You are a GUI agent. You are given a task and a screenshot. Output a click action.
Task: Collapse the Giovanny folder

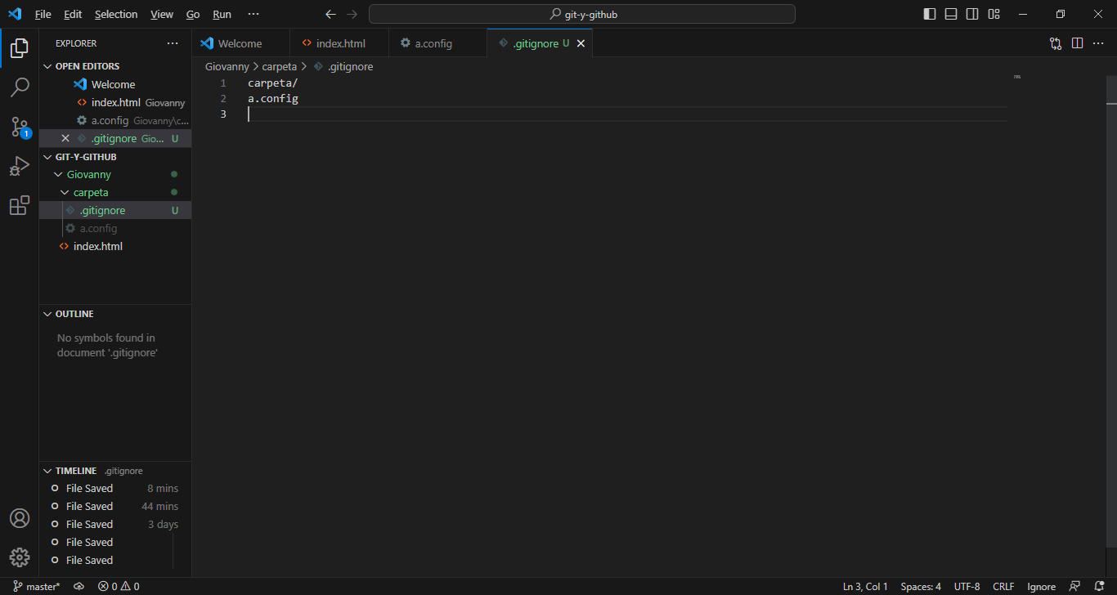pyautogui.click(x=115, y=174)
